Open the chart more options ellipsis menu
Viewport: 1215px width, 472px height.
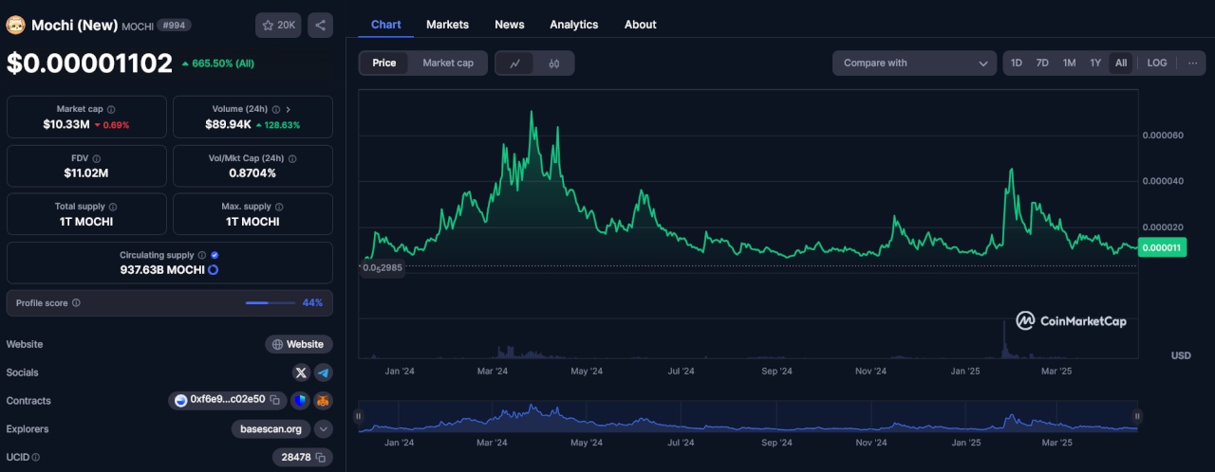[1192, 64]
